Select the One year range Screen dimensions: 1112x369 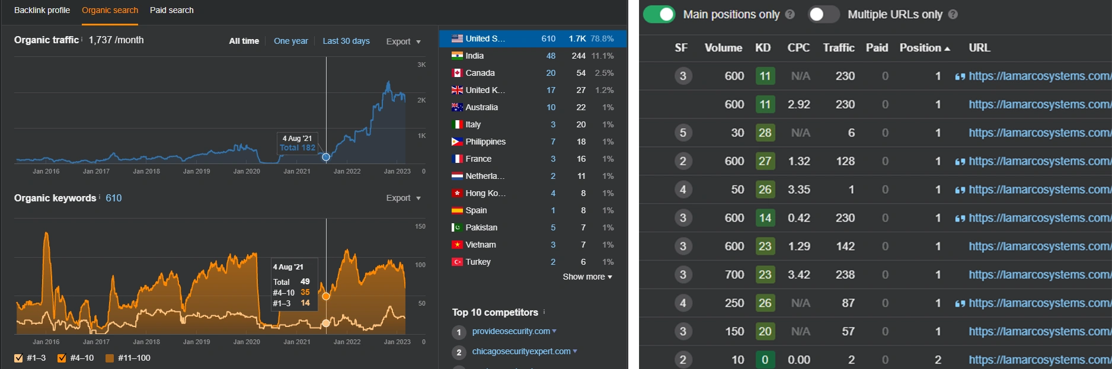[291, 41]
